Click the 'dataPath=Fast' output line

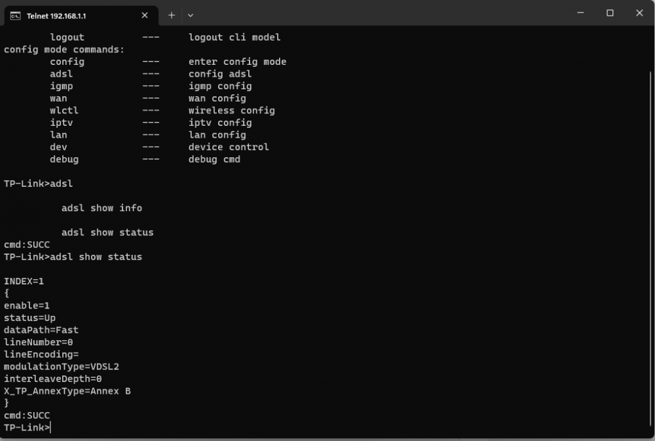coord(41,330)
